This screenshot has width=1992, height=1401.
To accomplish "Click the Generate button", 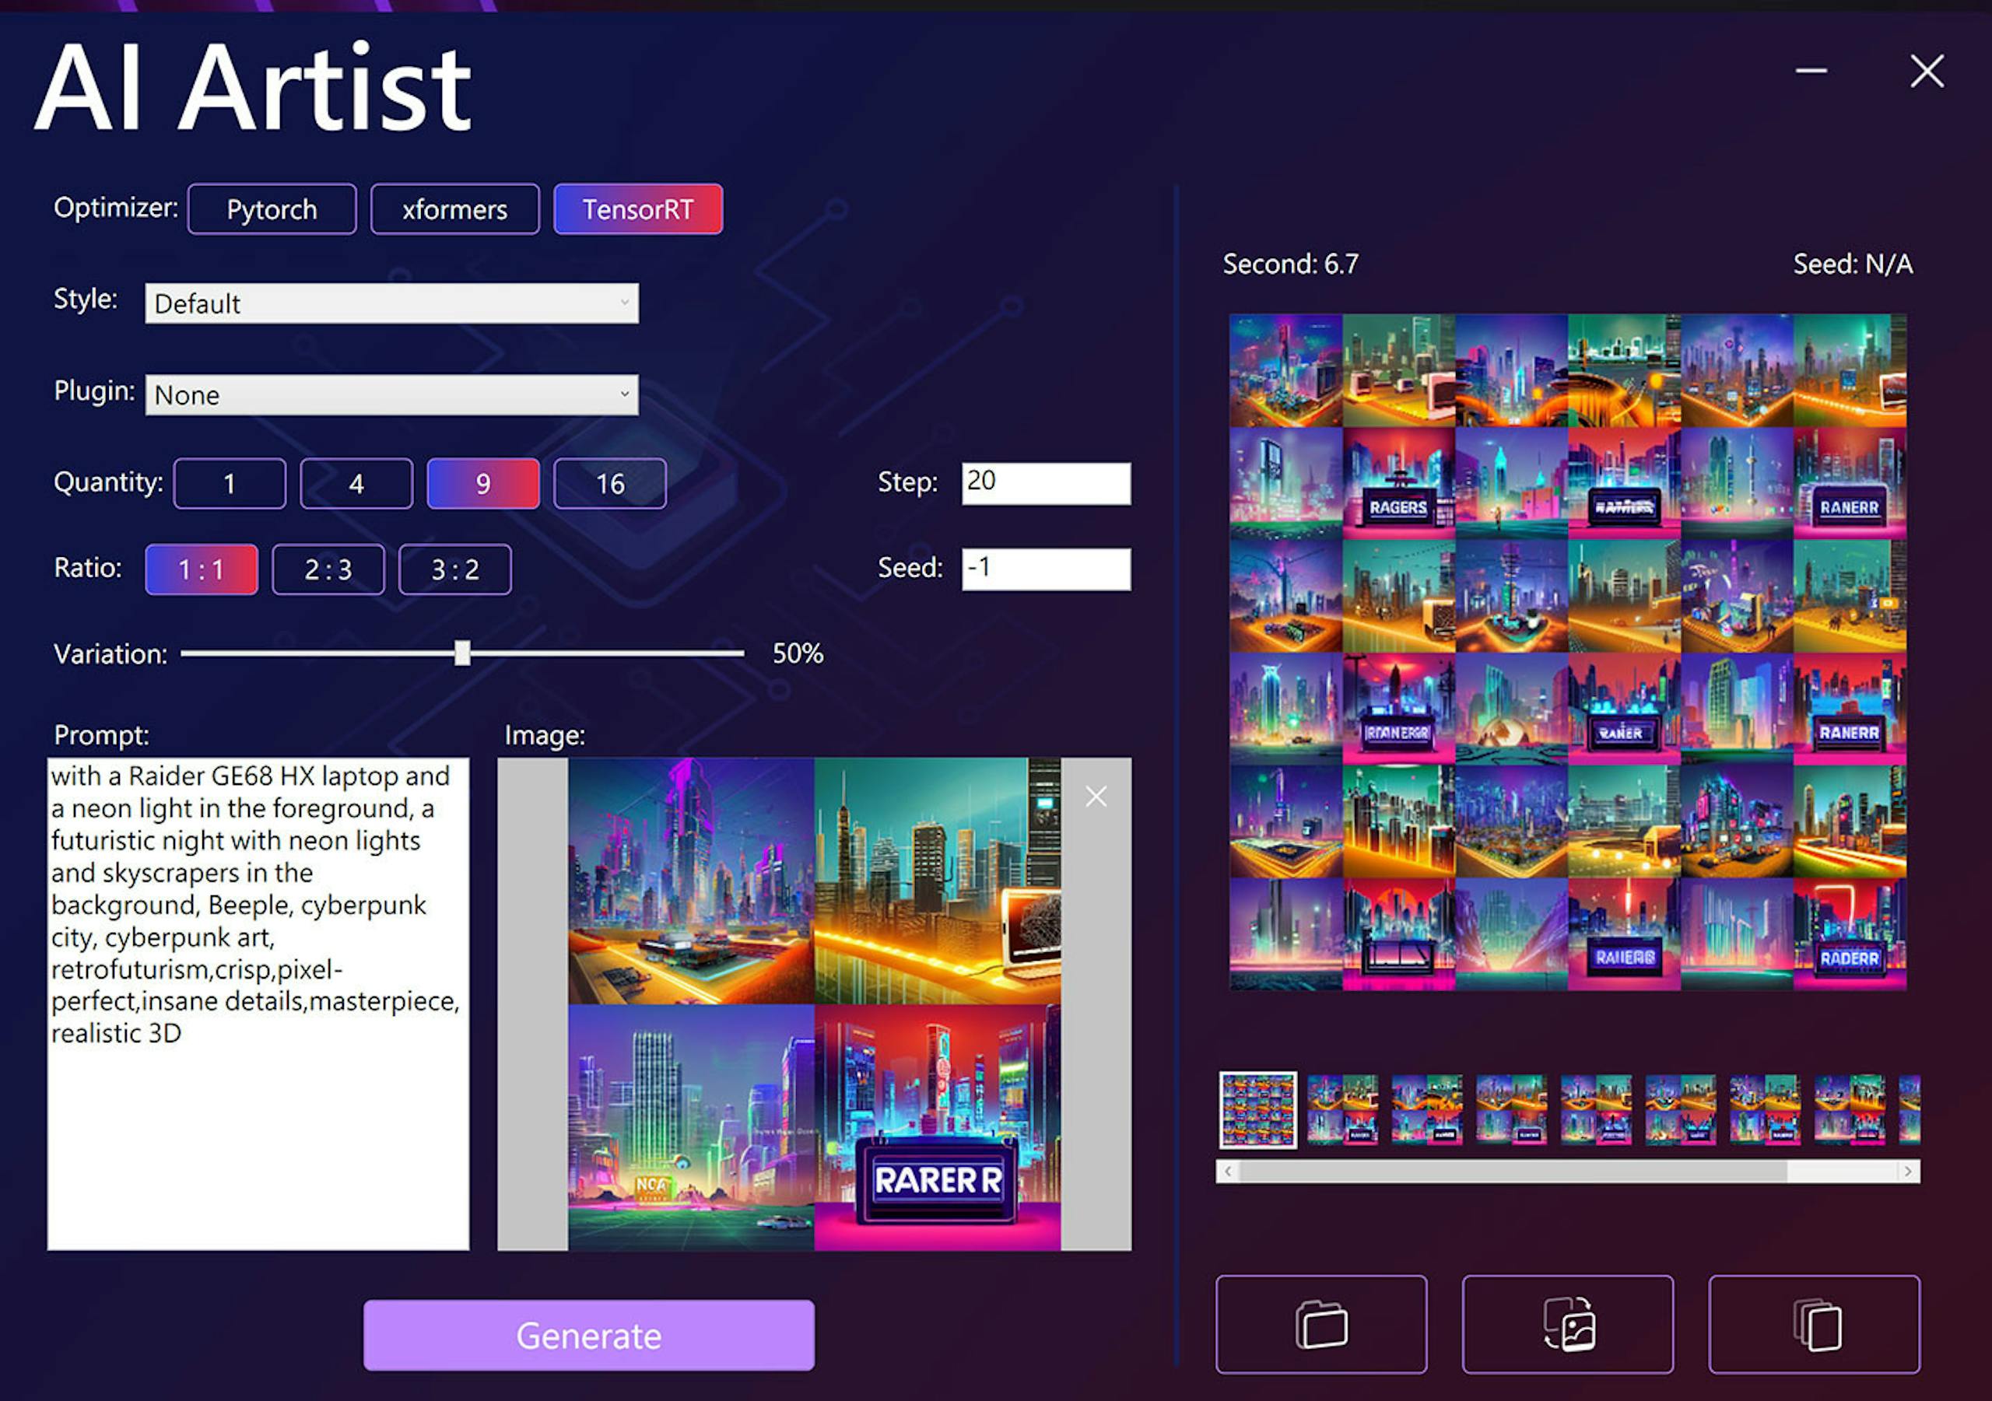I will coord(589,1335).
